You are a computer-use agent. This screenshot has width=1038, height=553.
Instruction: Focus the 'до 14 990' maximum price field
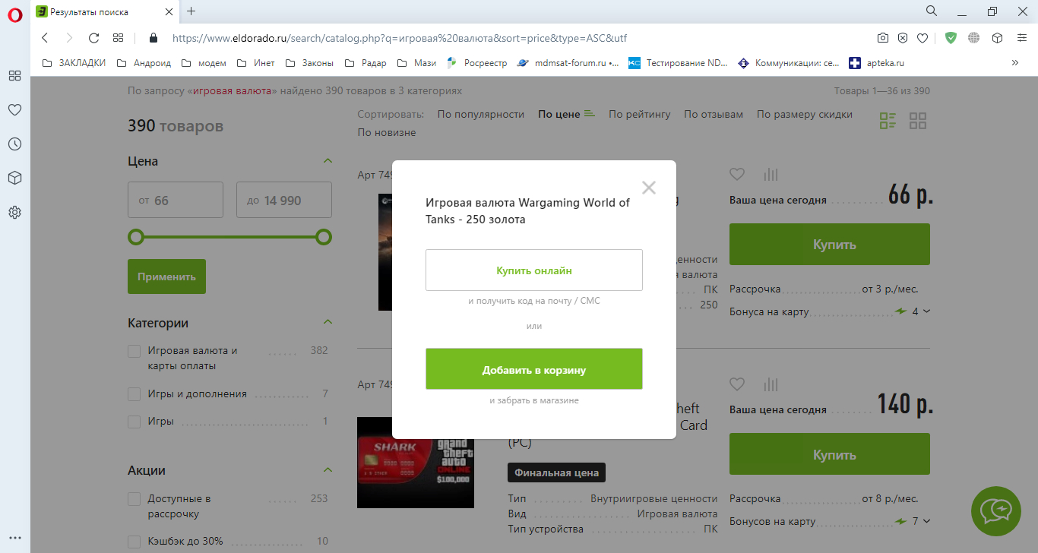[284, 201]
